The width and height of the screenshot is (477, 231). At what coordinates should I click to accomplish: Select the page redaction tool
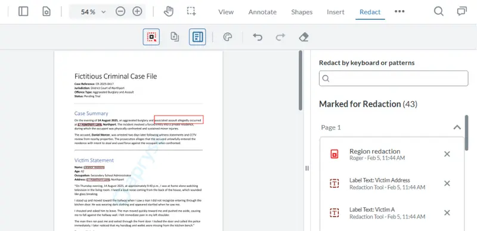click(175, 37)
